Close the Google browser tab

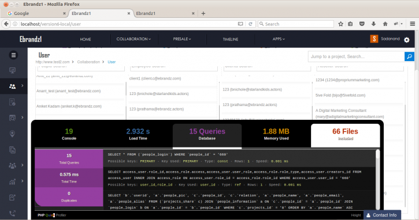coord(64,13)
